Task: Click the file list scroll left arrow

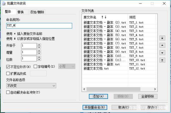Action: pos(84,89)
